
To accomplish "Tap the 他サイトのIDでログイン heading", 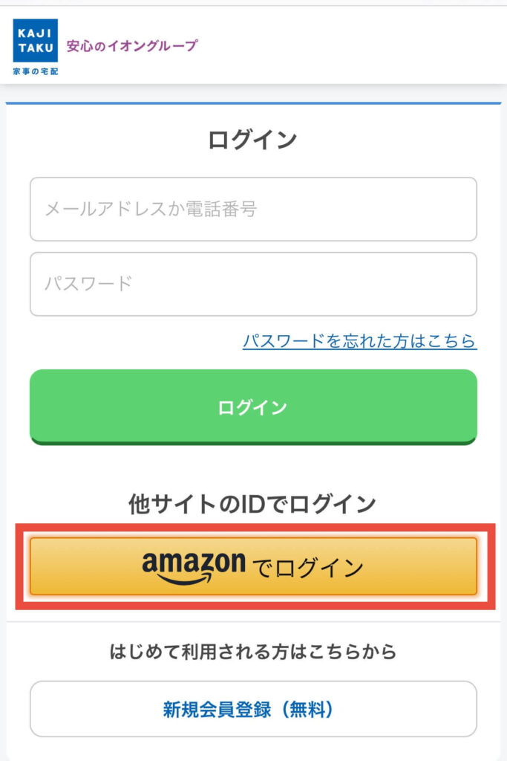I will click(252, 504).
